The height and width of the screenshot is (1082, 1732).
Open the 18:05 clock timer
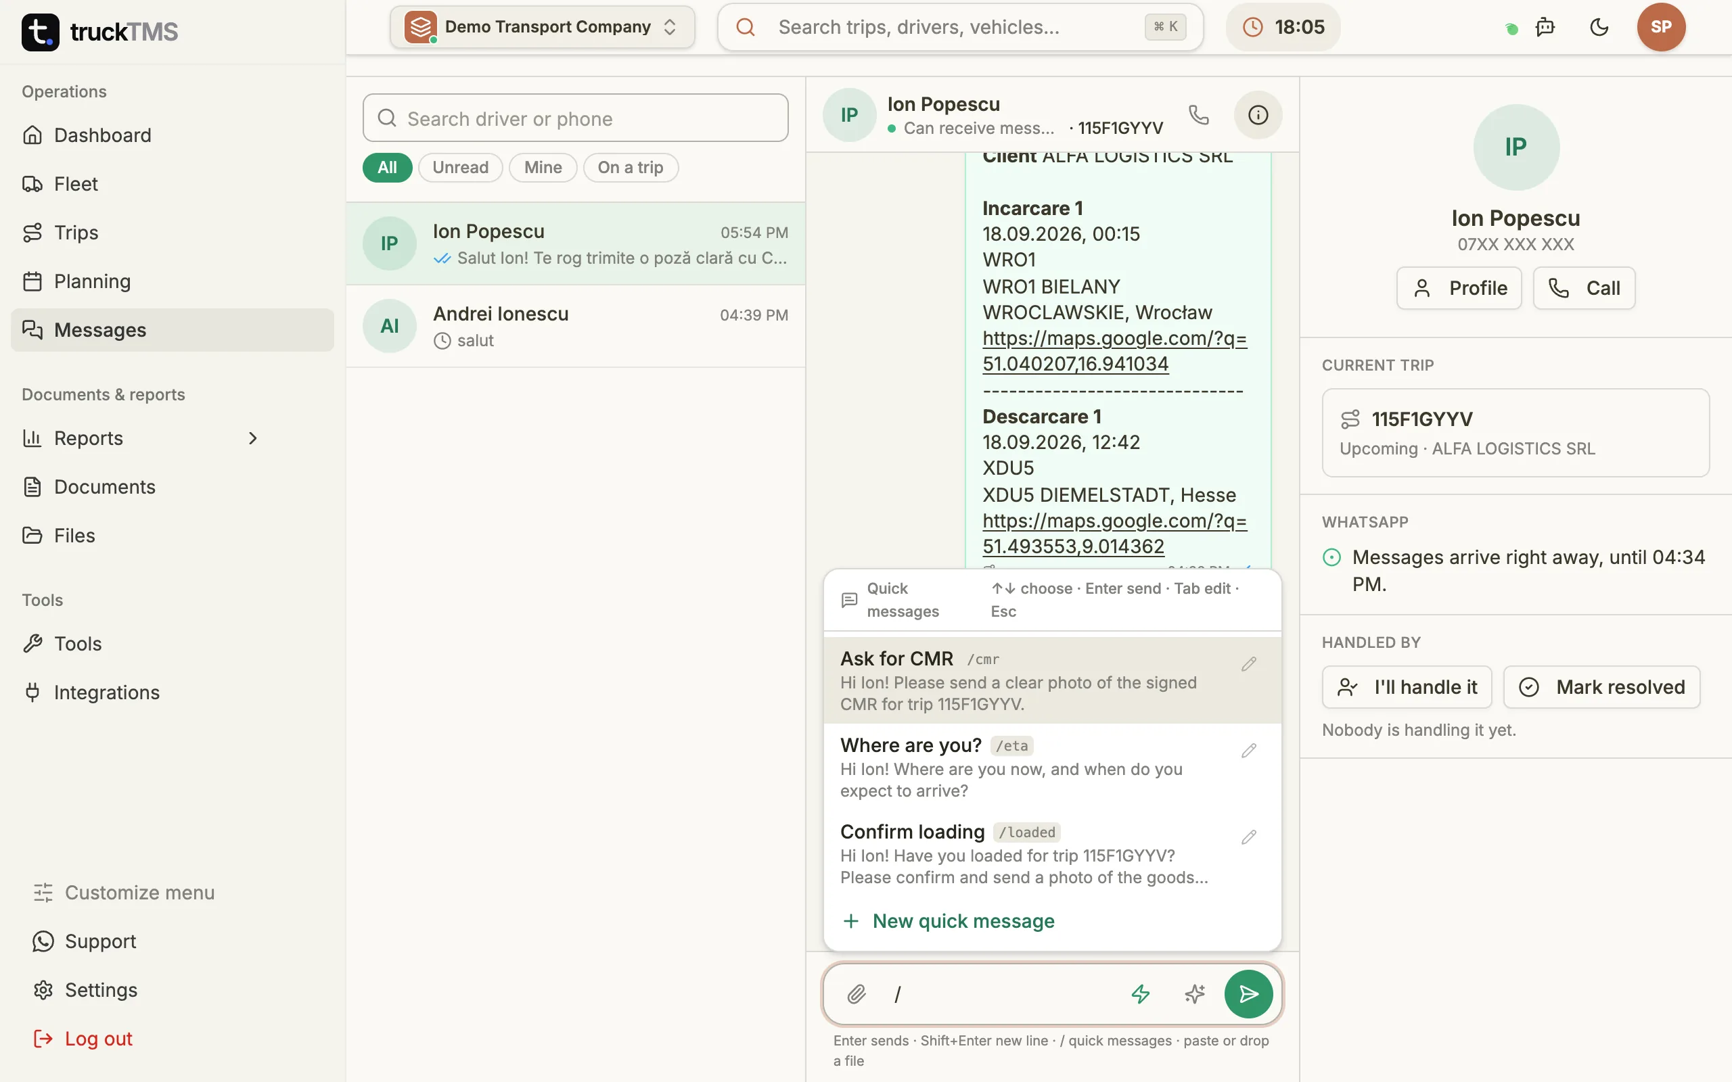click(x=1283, y=27)
